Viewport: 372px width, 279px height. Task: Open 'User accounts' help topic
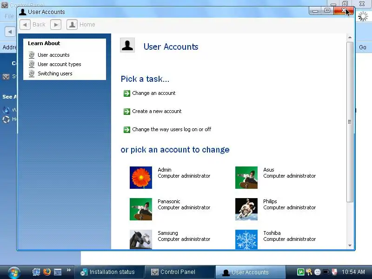[53, 55]
